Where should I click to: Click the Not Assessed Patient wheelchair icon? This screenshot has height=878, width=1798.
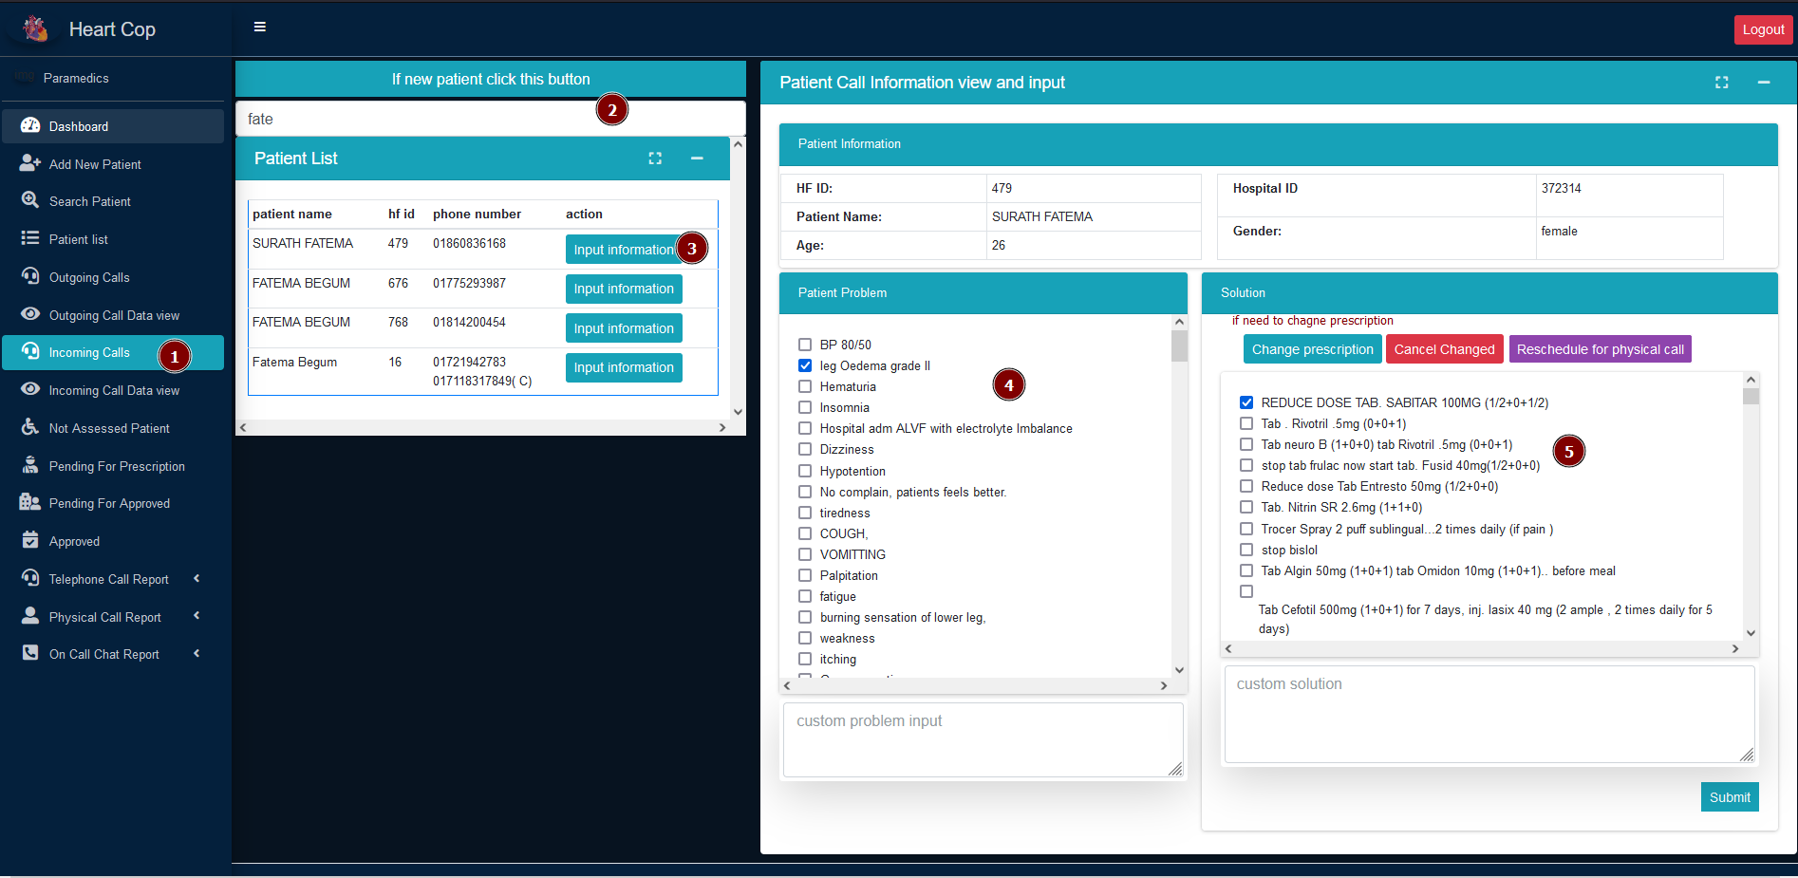point(30,427)
